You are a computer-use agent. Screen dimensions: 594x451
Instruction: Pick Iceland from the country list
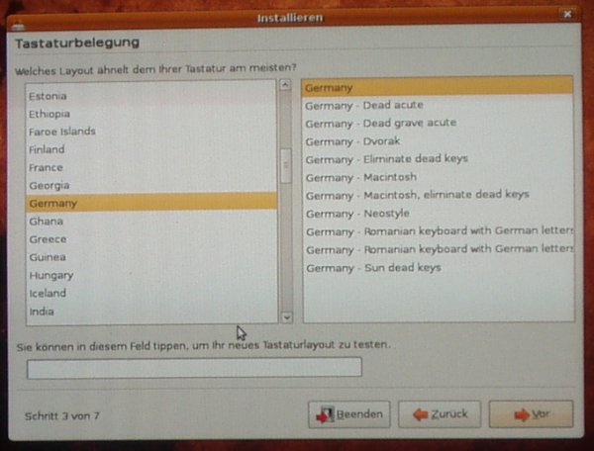click(x=48, y=294)
